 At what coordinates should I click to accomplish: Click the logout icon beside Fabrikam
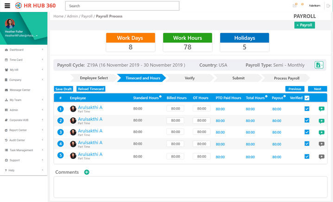pyautogui.click(x=328, y=6)
